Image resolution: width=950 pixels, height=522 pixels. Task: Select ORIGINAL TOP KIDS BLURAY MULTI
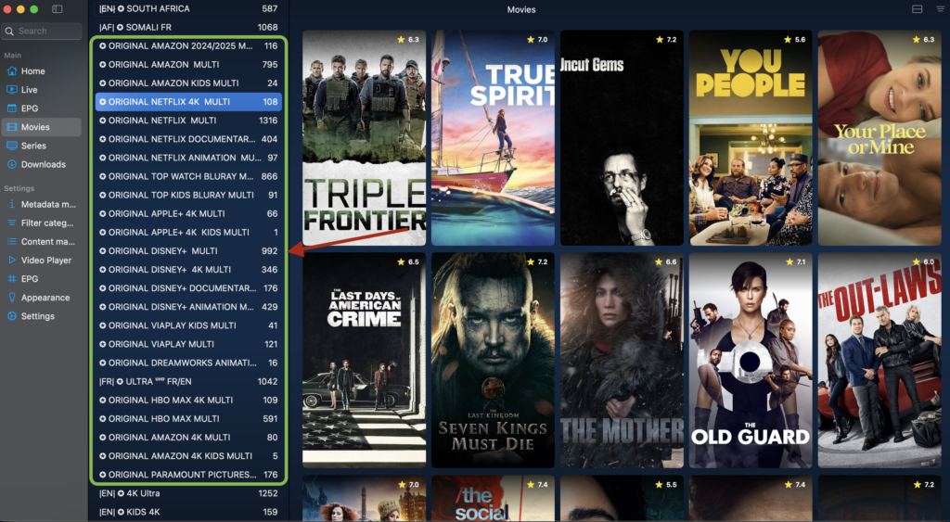click(188, 195)
